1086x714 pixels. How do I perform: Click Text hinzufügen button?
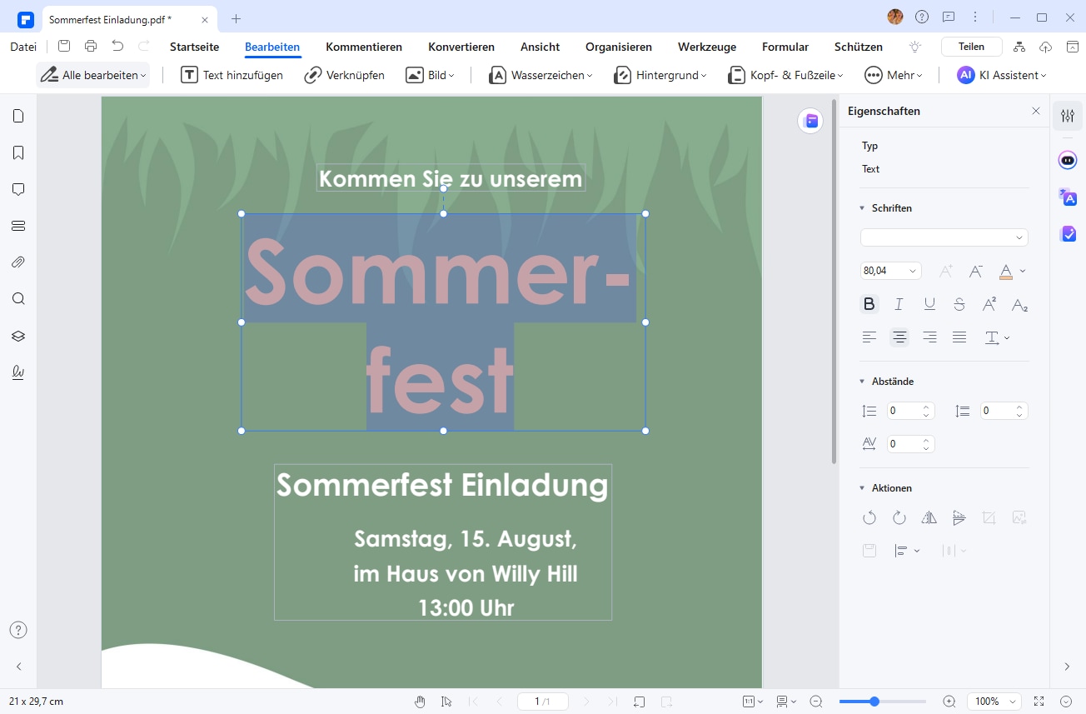pyautogui.click(x=232, y=75)
